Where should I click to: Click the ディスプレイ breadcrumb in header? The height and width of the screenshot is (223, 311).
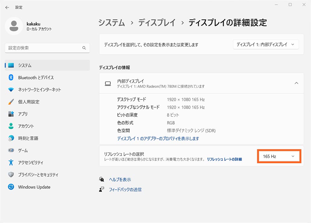[x=157, y=22]
